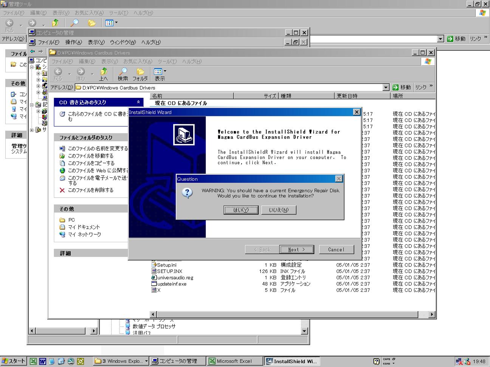Click このファイルを削除する red X icon
The width and height of the screenshot is (490, 367).
click(62, 190)
